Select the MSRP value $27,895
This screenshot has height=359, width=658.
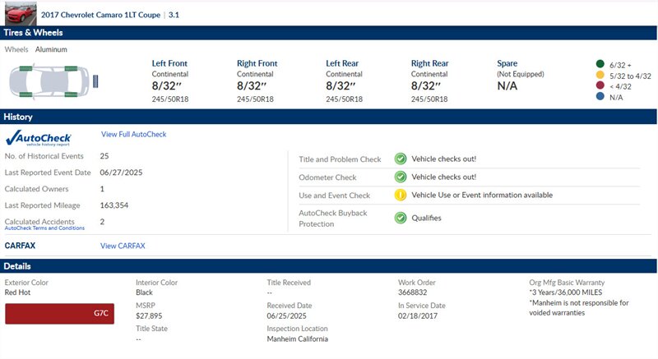tap(149, 315)
